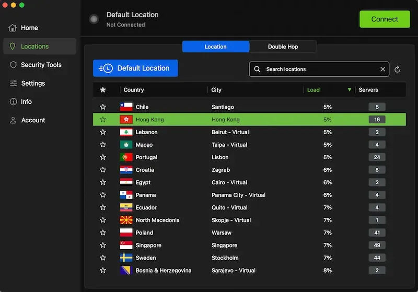Click Hong Kong servers count 16
Image resolution: width=418 pixels, height=292 pixels.
pyautogui.click(x=377, y=119)
